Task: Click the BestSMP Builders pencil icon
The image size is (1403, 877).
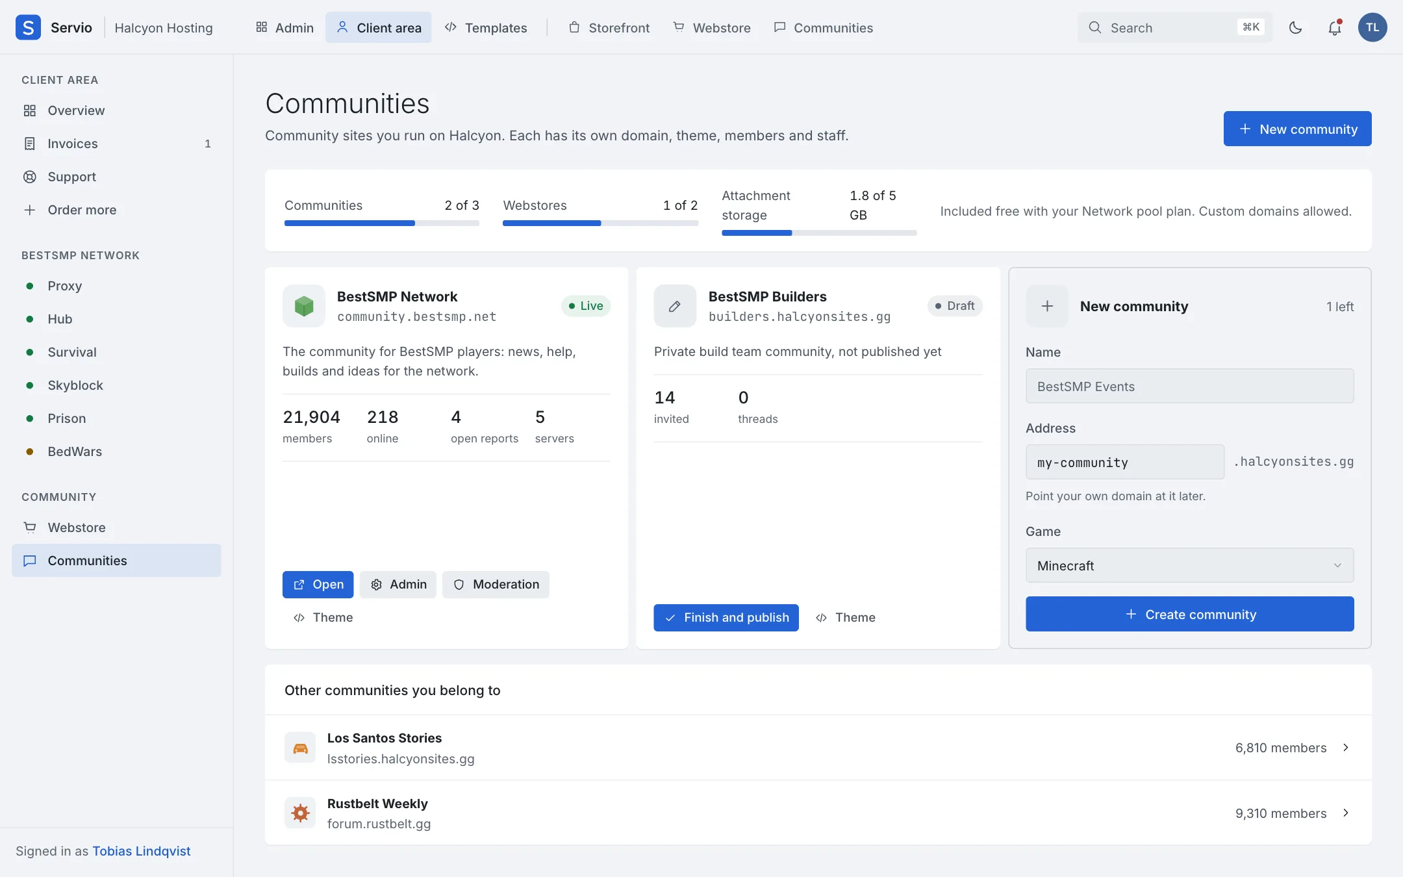Action: click(675, 306)
